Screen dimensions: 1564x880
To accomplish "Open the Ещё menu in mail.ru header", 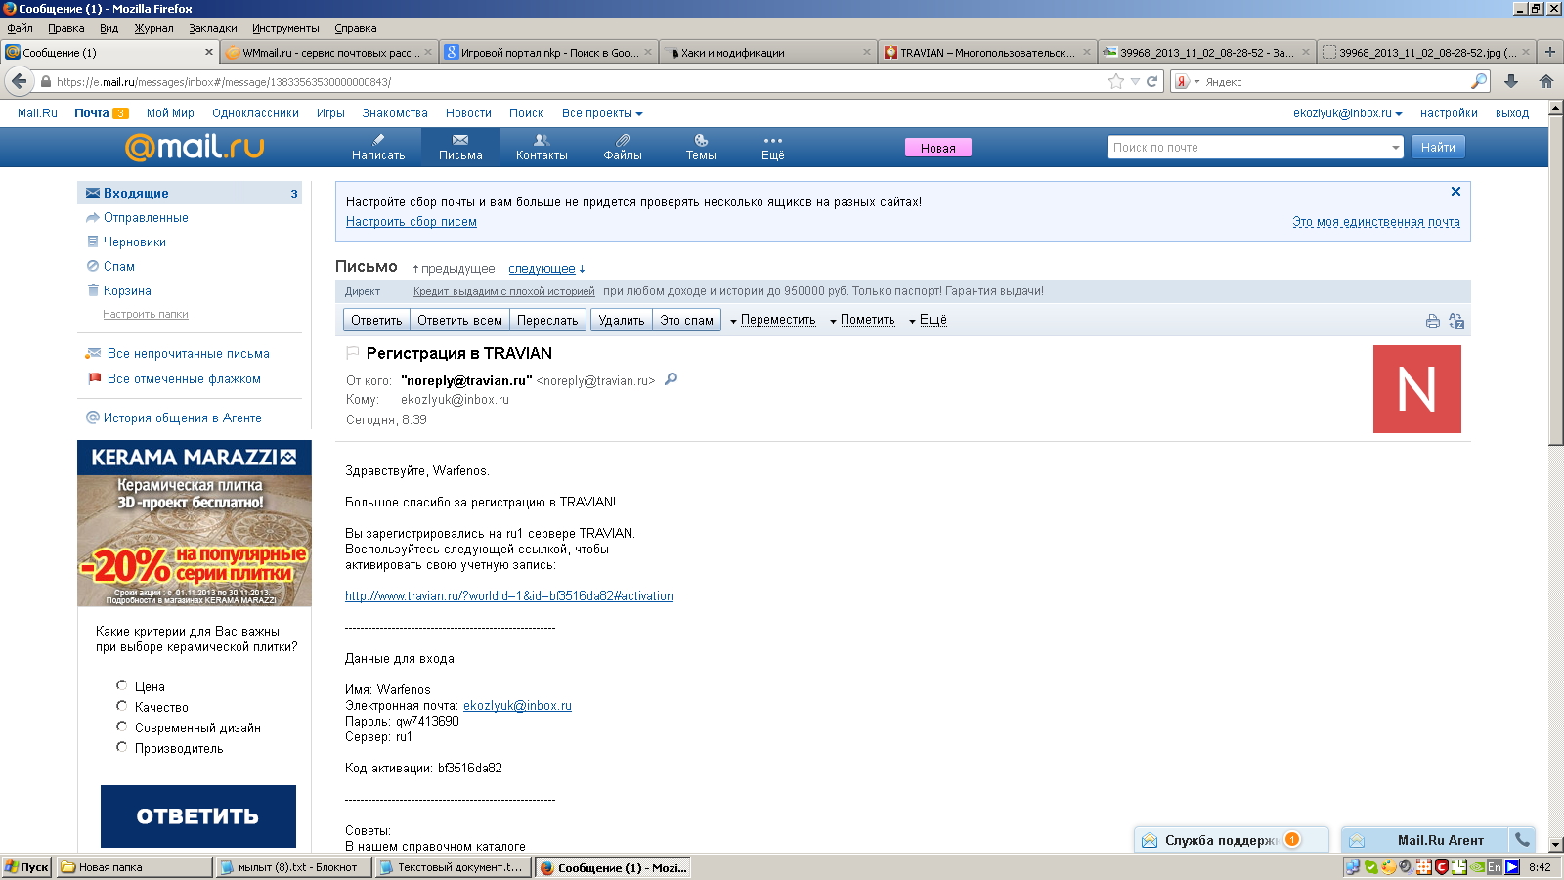I will (772, 147).
